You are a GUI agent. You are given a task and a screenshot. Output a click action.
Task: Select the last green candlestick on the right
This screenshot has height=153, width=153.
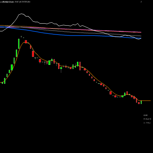point(141,102)
